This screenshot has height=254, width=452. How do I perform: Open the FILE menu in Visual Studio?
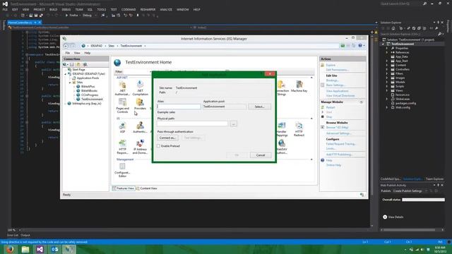5,9
